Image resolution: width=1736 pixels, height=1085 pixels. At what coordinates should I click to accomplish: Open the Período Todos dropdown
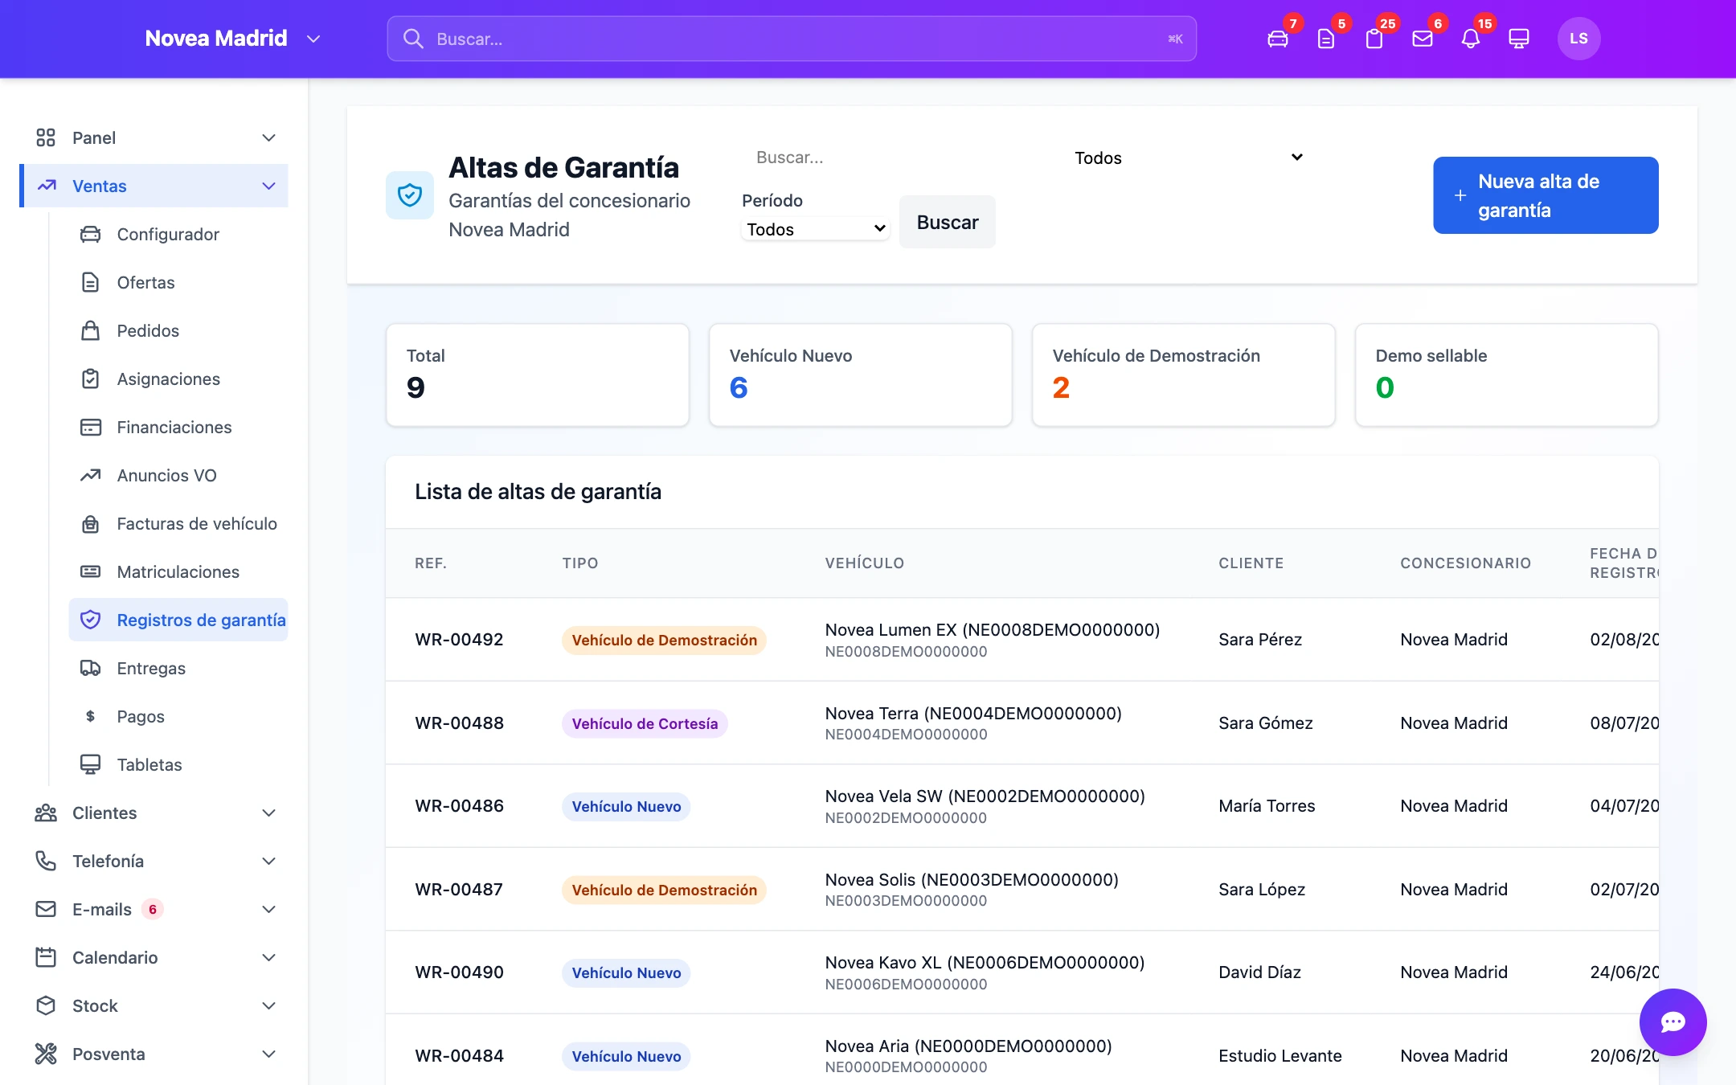click(815, 229)
